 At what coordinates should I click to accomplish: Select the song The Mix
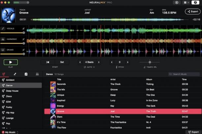click(123, 90)
